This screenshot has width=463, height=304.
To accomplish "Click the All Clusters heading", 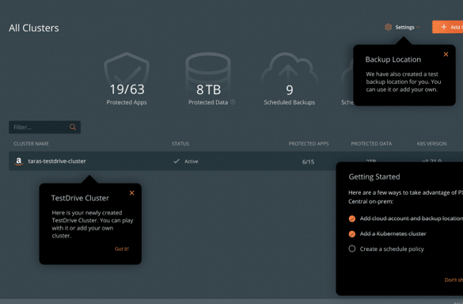I will pyautogui.click(x=34, y=28).
